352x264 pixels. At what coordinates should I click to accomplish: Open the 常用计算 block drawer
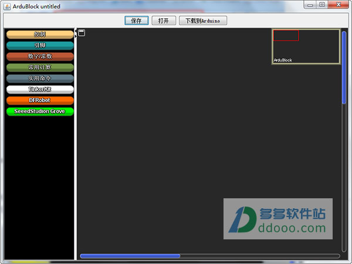(40, 67)
